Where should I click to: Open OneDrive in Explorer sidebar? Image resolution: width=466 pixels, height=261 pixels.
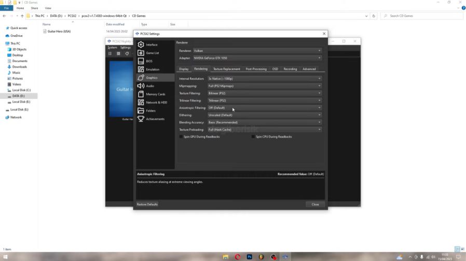point(16,36)
